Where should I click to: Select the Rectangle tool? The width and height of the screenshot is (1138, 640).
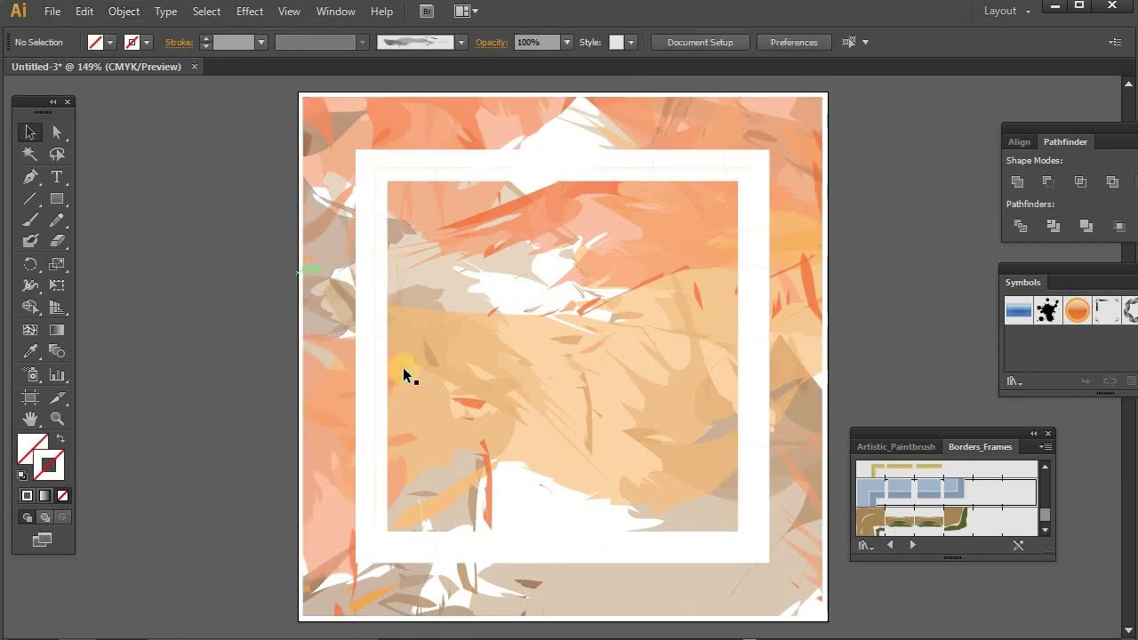point(57,198)
